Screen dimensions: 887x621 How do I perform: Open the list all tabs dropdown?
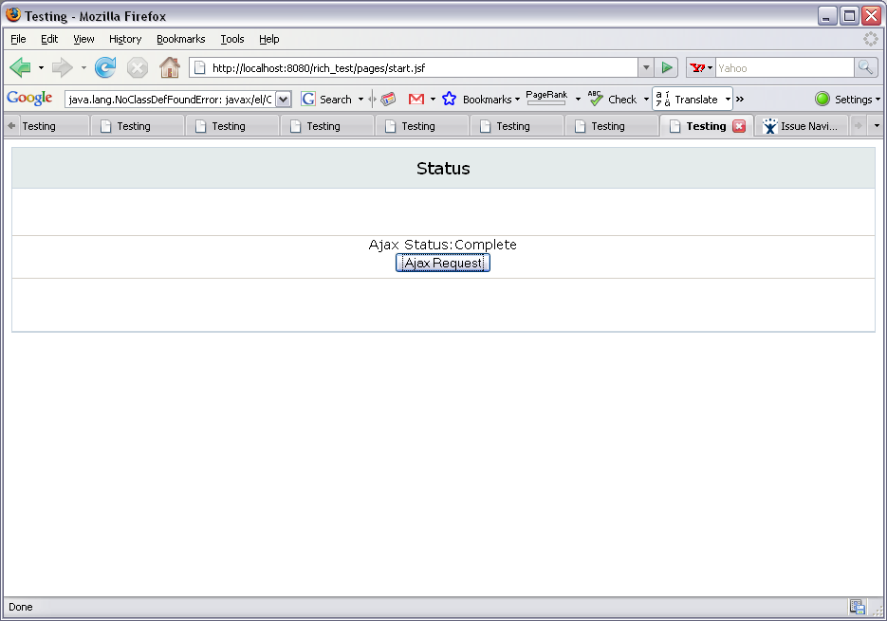877,125
